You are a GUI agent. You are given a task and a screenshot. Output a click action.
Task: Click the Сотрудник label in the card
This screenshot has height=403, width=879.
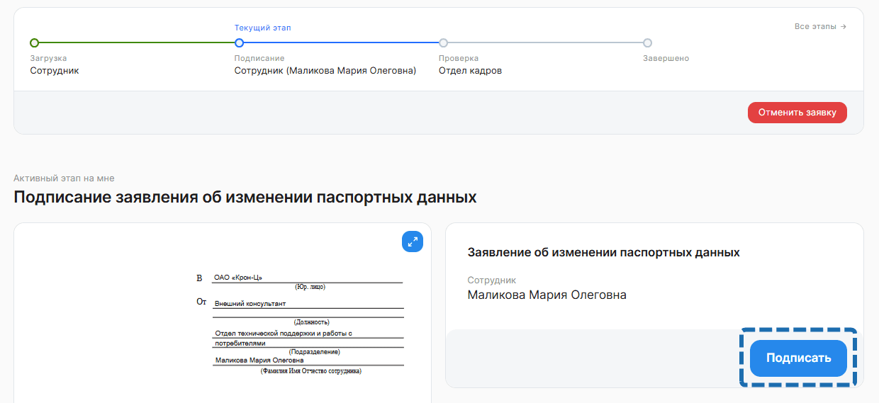(492, 280)
